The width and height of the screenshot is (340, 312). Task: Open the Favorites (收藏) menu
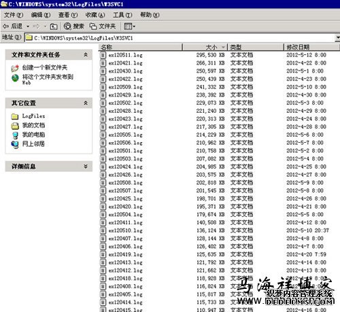click(95, 15)
